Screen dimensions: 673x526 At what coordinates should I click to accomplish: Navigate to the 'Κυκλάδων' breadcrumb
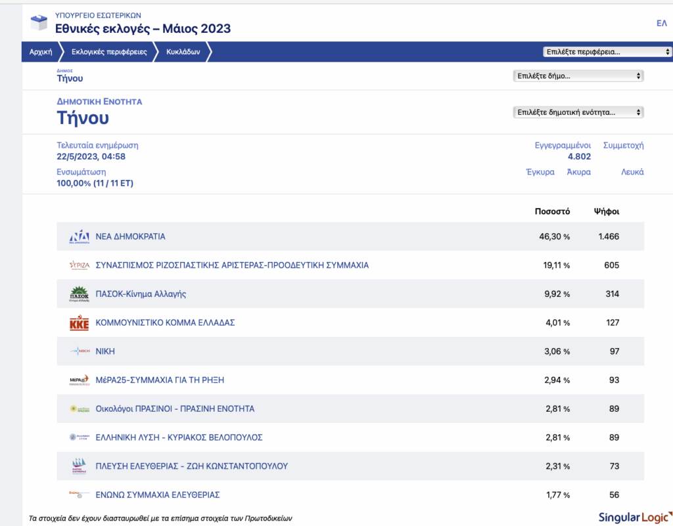[x=183, y=52]
